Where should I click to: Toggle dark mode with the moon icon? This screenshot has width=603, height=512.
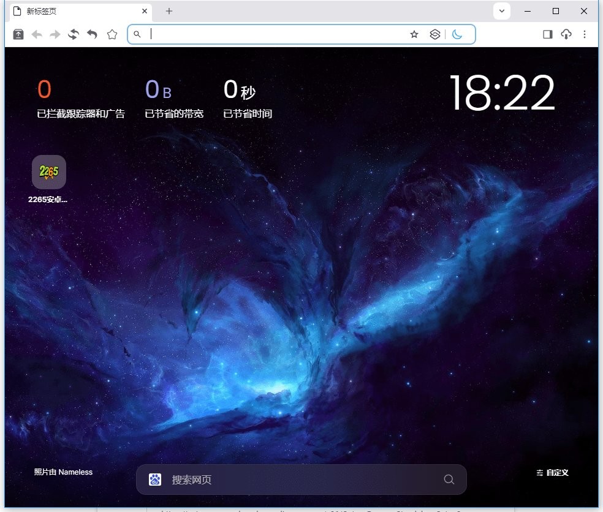(x=457, y=34)
